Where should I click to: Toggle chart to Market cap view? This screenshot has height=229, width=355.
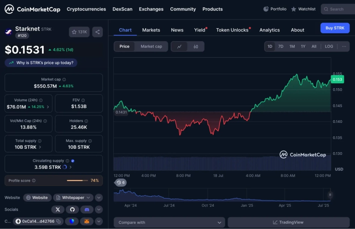tap(151, 46)
